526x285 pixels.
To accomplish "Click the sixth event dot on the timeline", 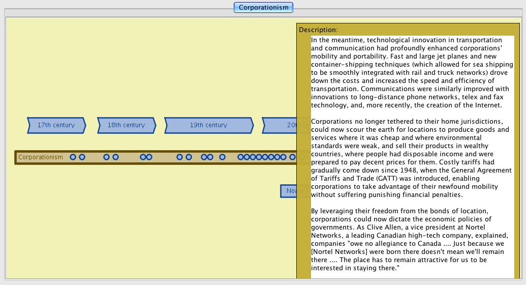I will [149, 157].
